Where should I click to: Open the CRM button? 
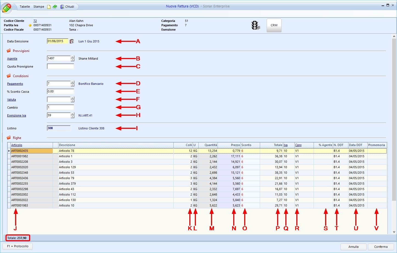click(274, 25)
